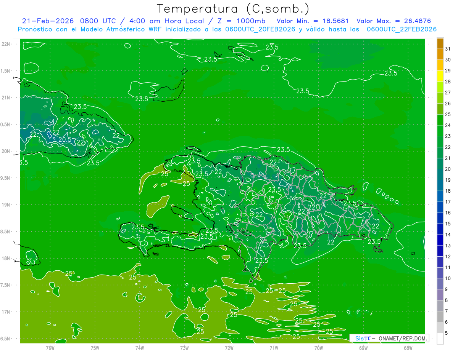This screenshot has height=353, width=458.
Task: Click the legend color band between 30 and 31
Action: click(x=440, y=54)
